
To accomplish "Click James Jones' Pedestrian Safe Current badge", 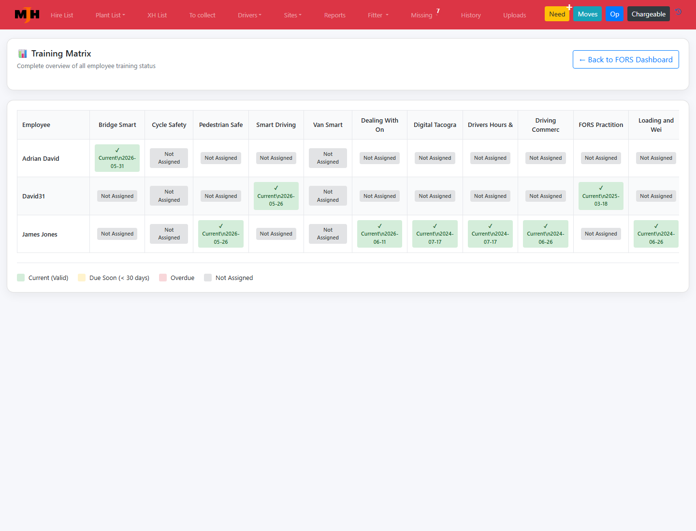I will tap(221, 234).
